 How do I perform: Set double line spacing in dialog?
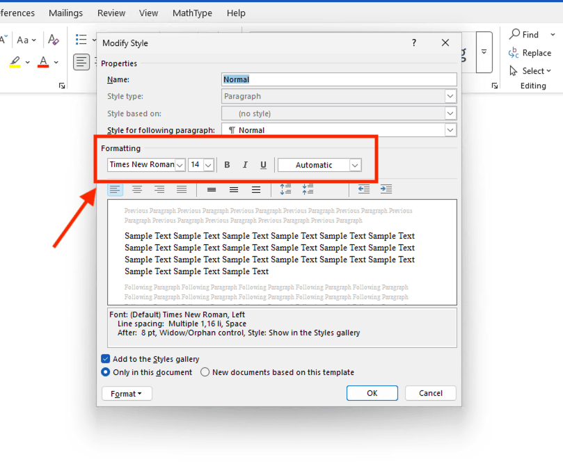point(256,189)
